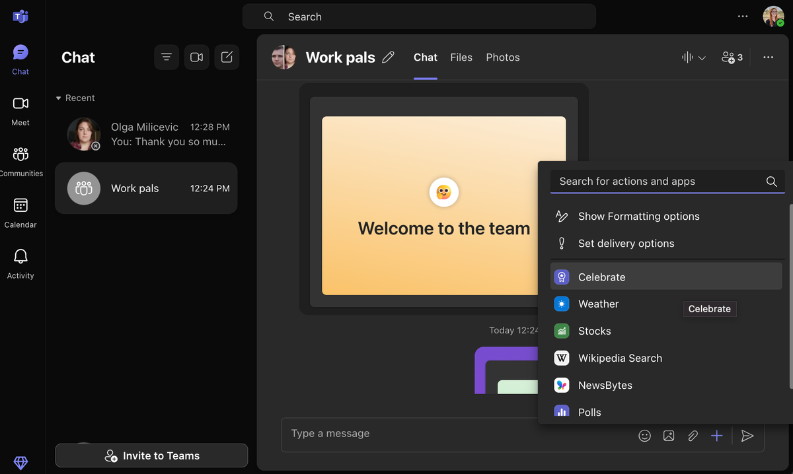Open the emoji picker
This screenshot has height=474, width=793.
[x=645, y=436]
